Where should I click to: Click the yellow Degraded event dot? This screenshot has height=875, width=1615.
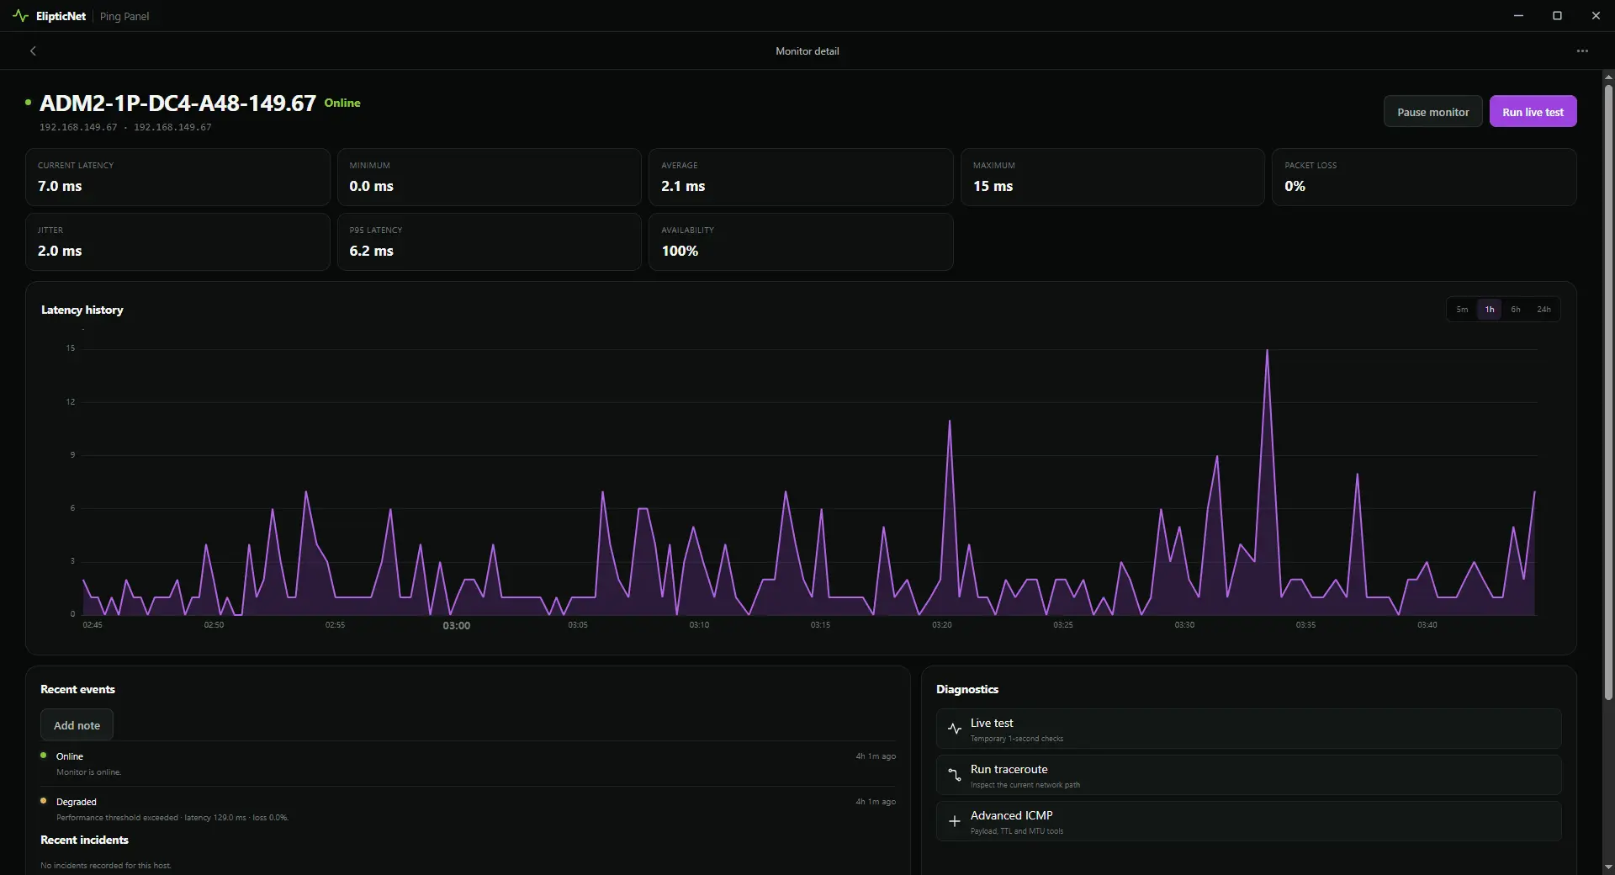[44, 801]
